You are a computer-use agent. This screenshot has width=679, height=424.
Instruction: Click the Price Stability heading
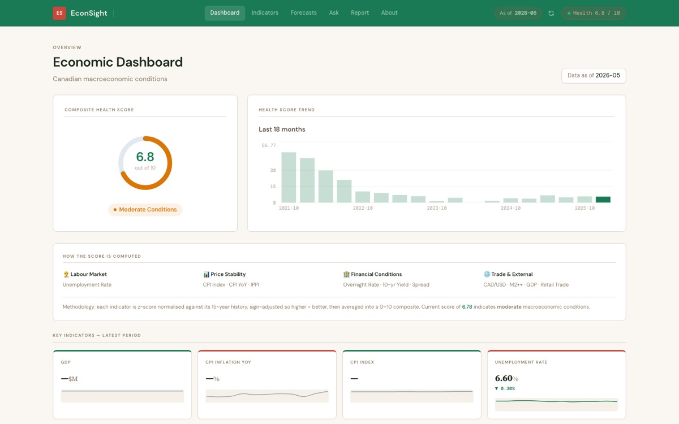click(228, 274)
